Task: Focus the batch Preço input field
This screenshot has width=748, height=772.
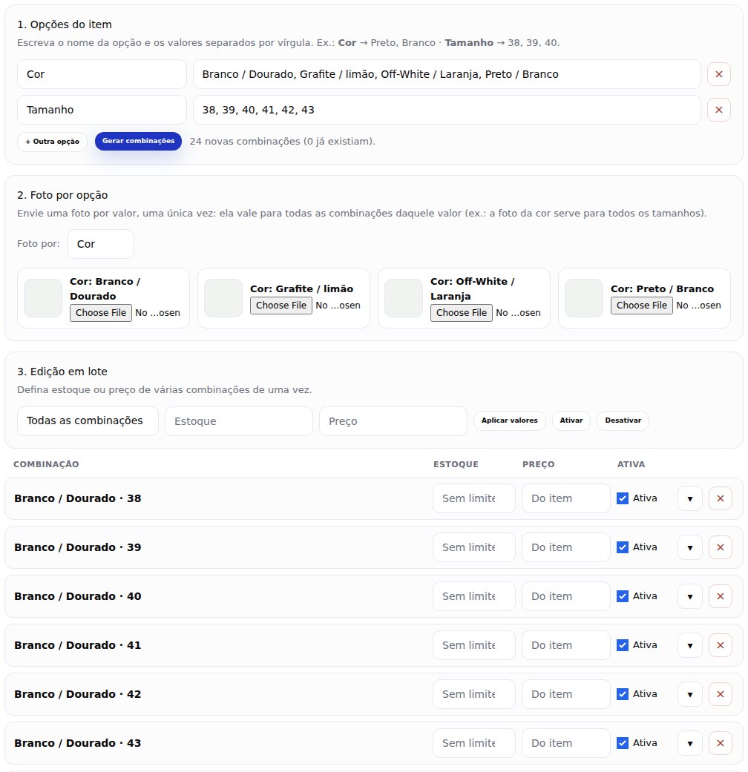Action: [393, 421]
